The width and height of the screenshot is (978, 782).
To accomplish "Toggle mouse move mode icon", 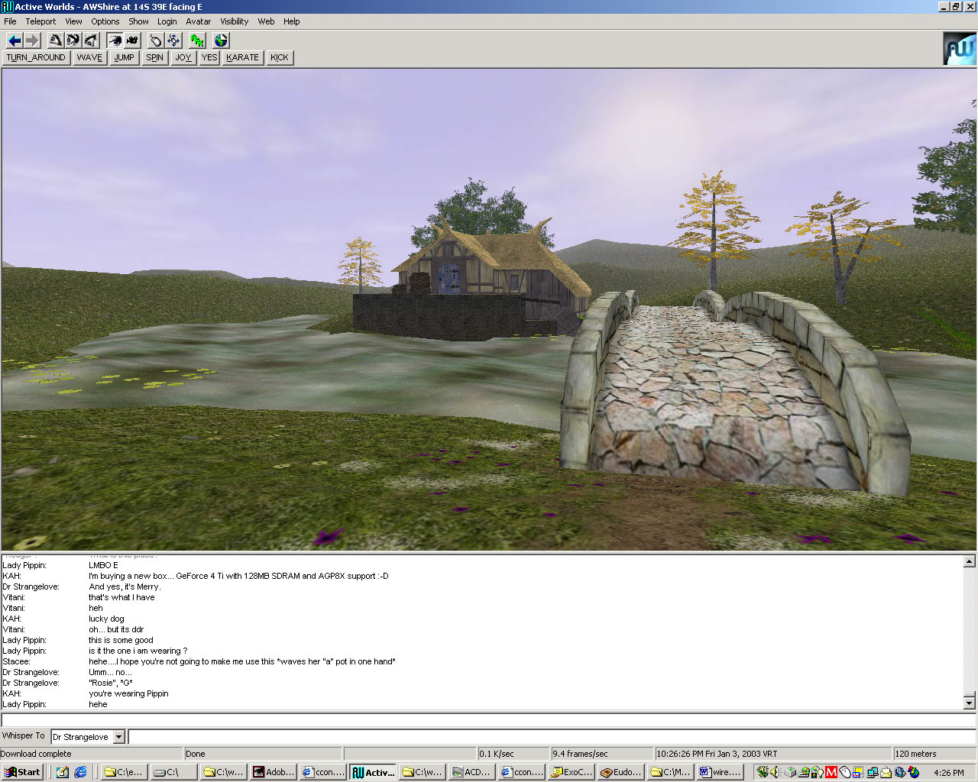I will [x=156, y=40].
